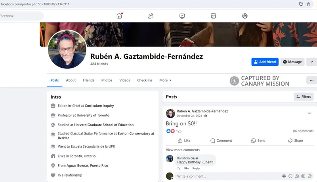Open the Watch video icon

(182, 16)
